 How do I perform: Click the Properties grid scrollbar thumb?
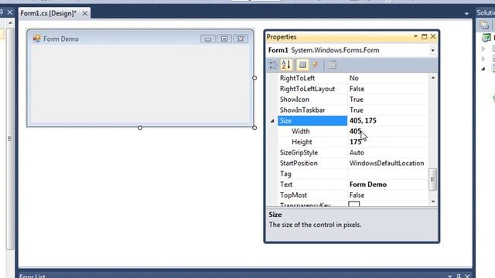pos(432,179)
